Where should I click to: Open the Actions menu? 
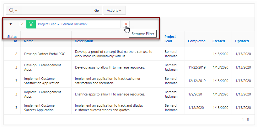tap(115, 10)
